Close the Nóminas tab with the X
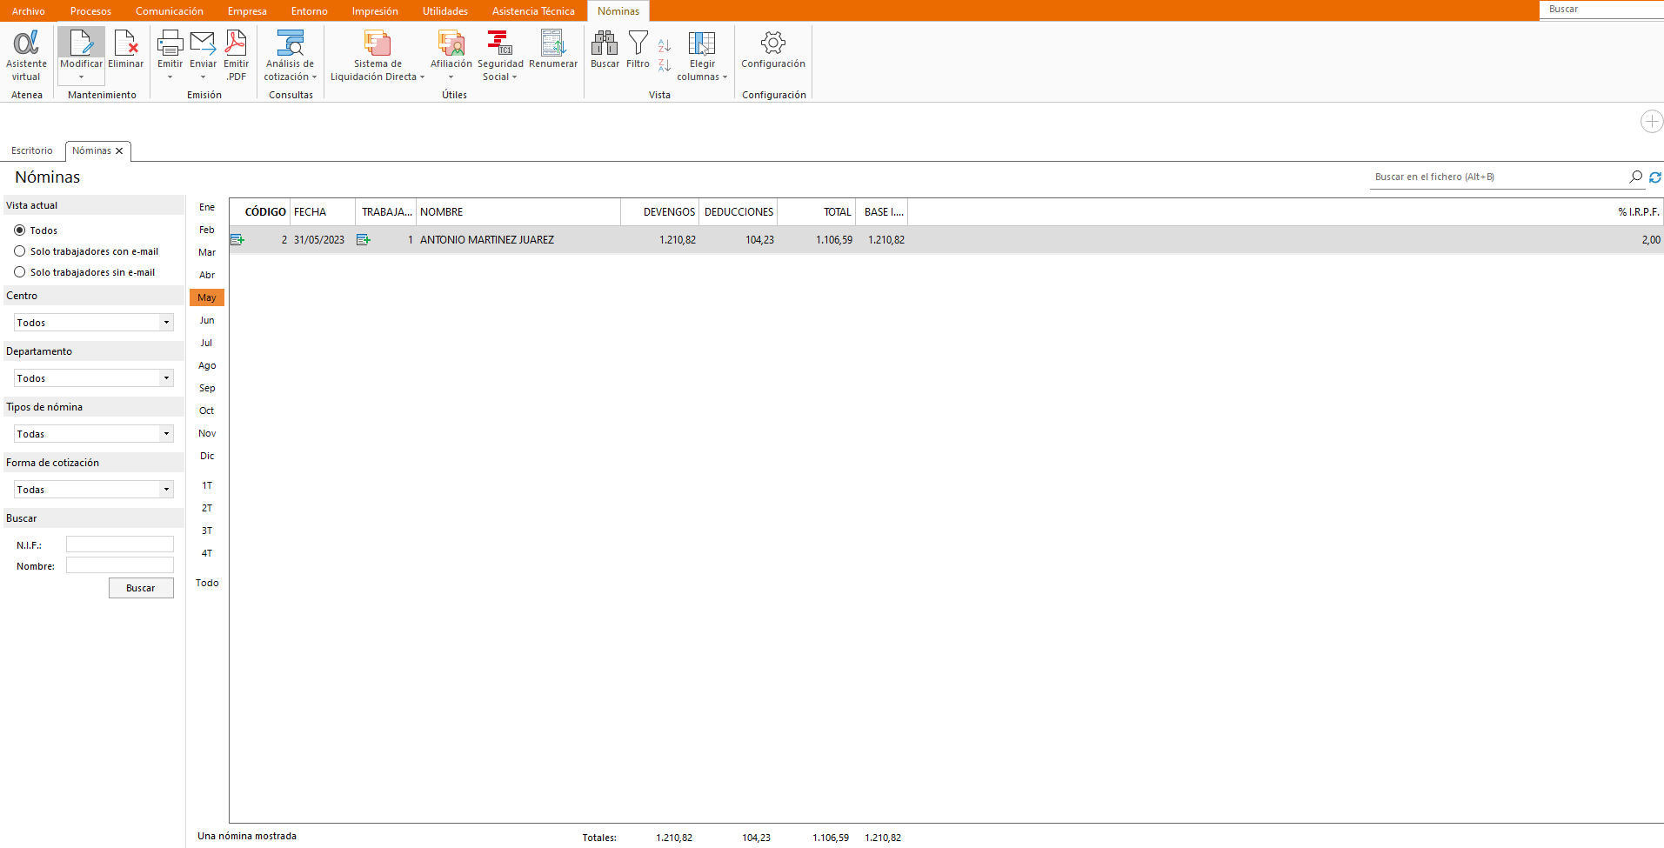 click(119, 151)
